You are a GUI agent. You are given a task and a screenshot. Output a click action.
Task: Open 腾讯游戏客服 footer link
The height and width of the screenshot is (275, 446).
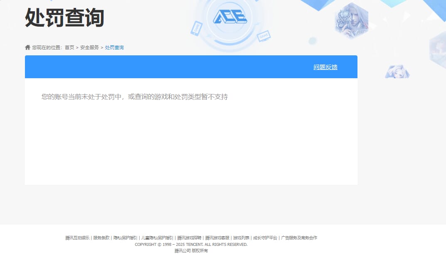point(217,238)
